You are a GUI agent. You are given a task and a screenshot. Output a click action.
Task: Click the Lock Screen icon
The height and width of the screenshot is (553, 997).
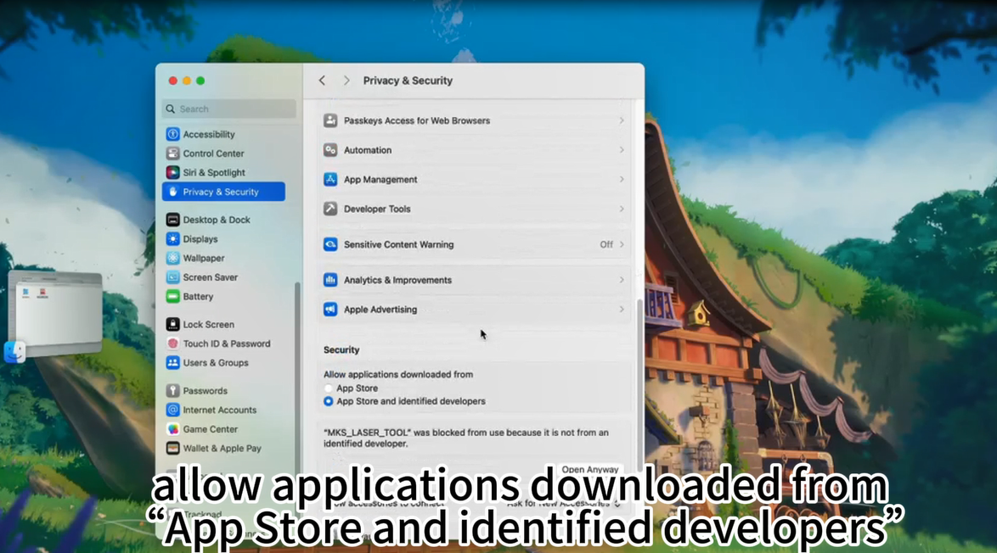tap(172, 325)
